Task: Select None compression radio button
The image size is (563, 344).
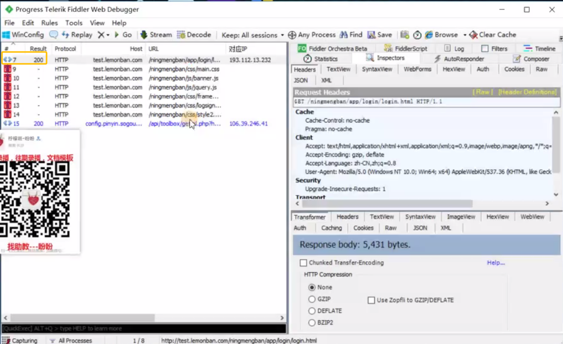Action: [x=312, y=287]
